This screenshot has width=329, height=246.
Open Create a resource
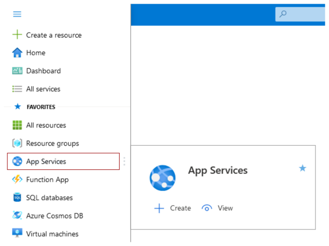pyautogui.click(x=54, y=35)
